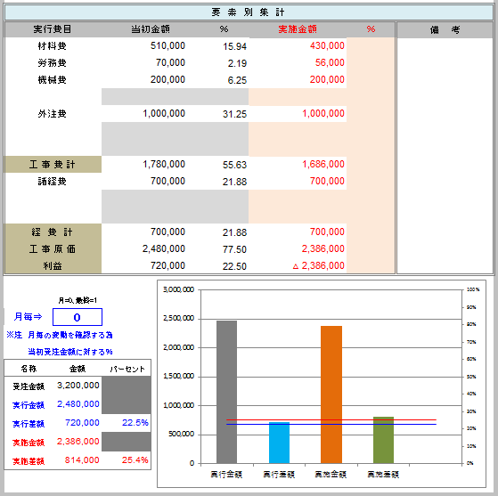
Task: Click the blue 実行金額 label in summary table
Action: [29, 405]
